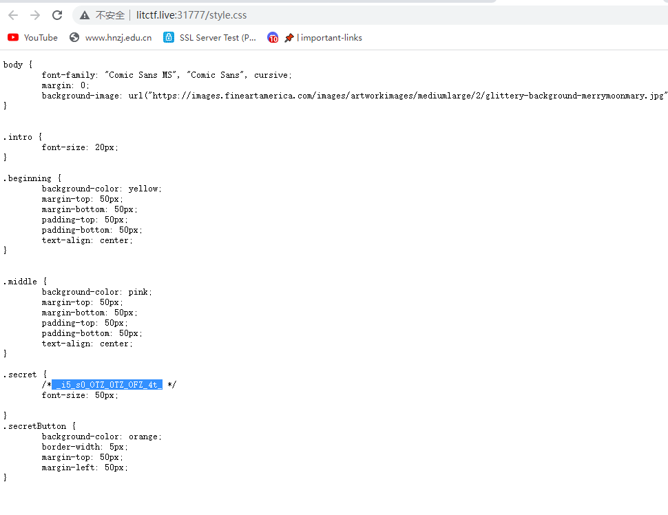This screenshot has height=515, width=668.
Task: Click the pushpin important-links icon
Action: 289,38
